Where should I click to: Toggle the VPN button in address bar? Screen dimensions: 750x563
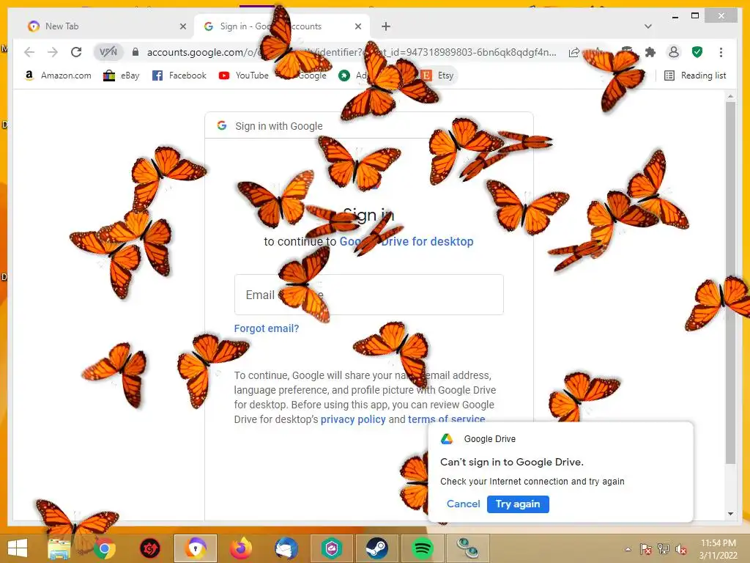(x=108, y=52)
